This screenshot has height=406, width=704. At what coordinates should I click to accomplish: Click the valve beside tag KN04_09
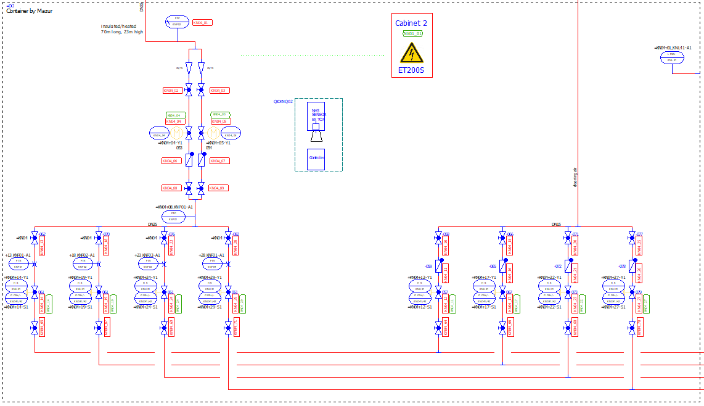201,188
